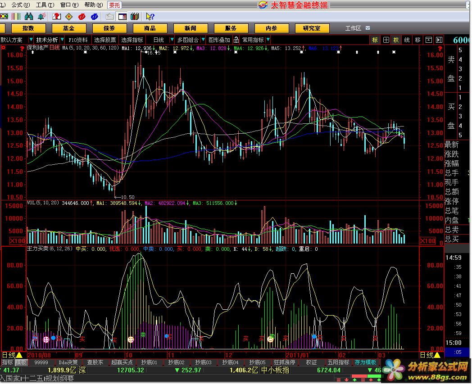Toggle the left X100 volume scale box
Image resolution: width=472 pixels, height=384 pixels.
18,241
